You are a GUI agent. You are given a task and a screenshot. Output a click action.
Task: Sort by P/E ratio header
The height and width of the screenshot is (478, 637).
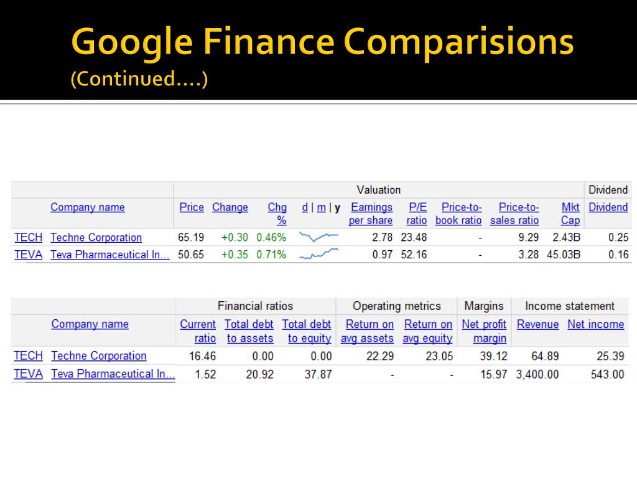[417, 214]
